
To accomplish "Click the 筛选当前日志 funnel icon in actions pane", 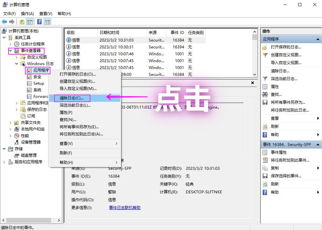I will 265,79.
